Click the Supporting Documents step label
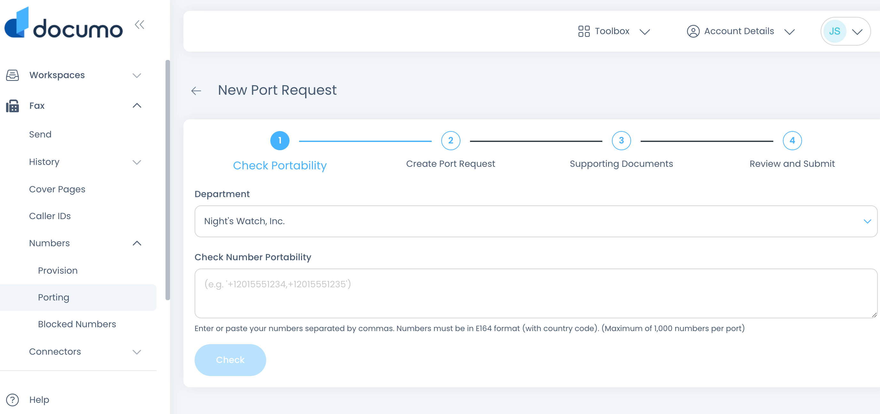The width and height of the screenshot is (880, 414). point(621,164)
